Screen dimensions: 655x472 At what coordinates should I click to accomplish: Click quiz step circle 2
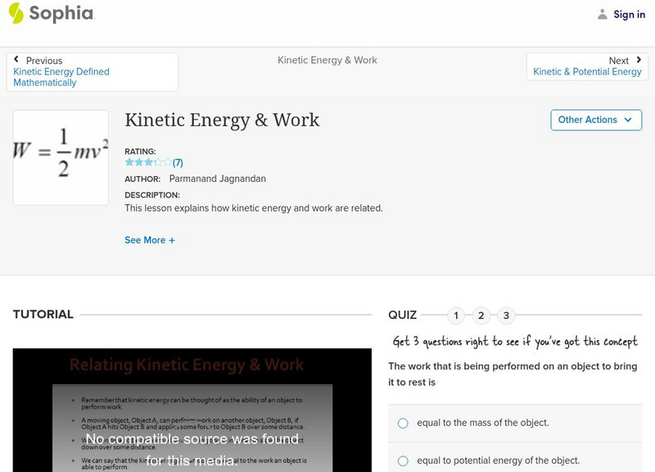(x=481, y=315)
